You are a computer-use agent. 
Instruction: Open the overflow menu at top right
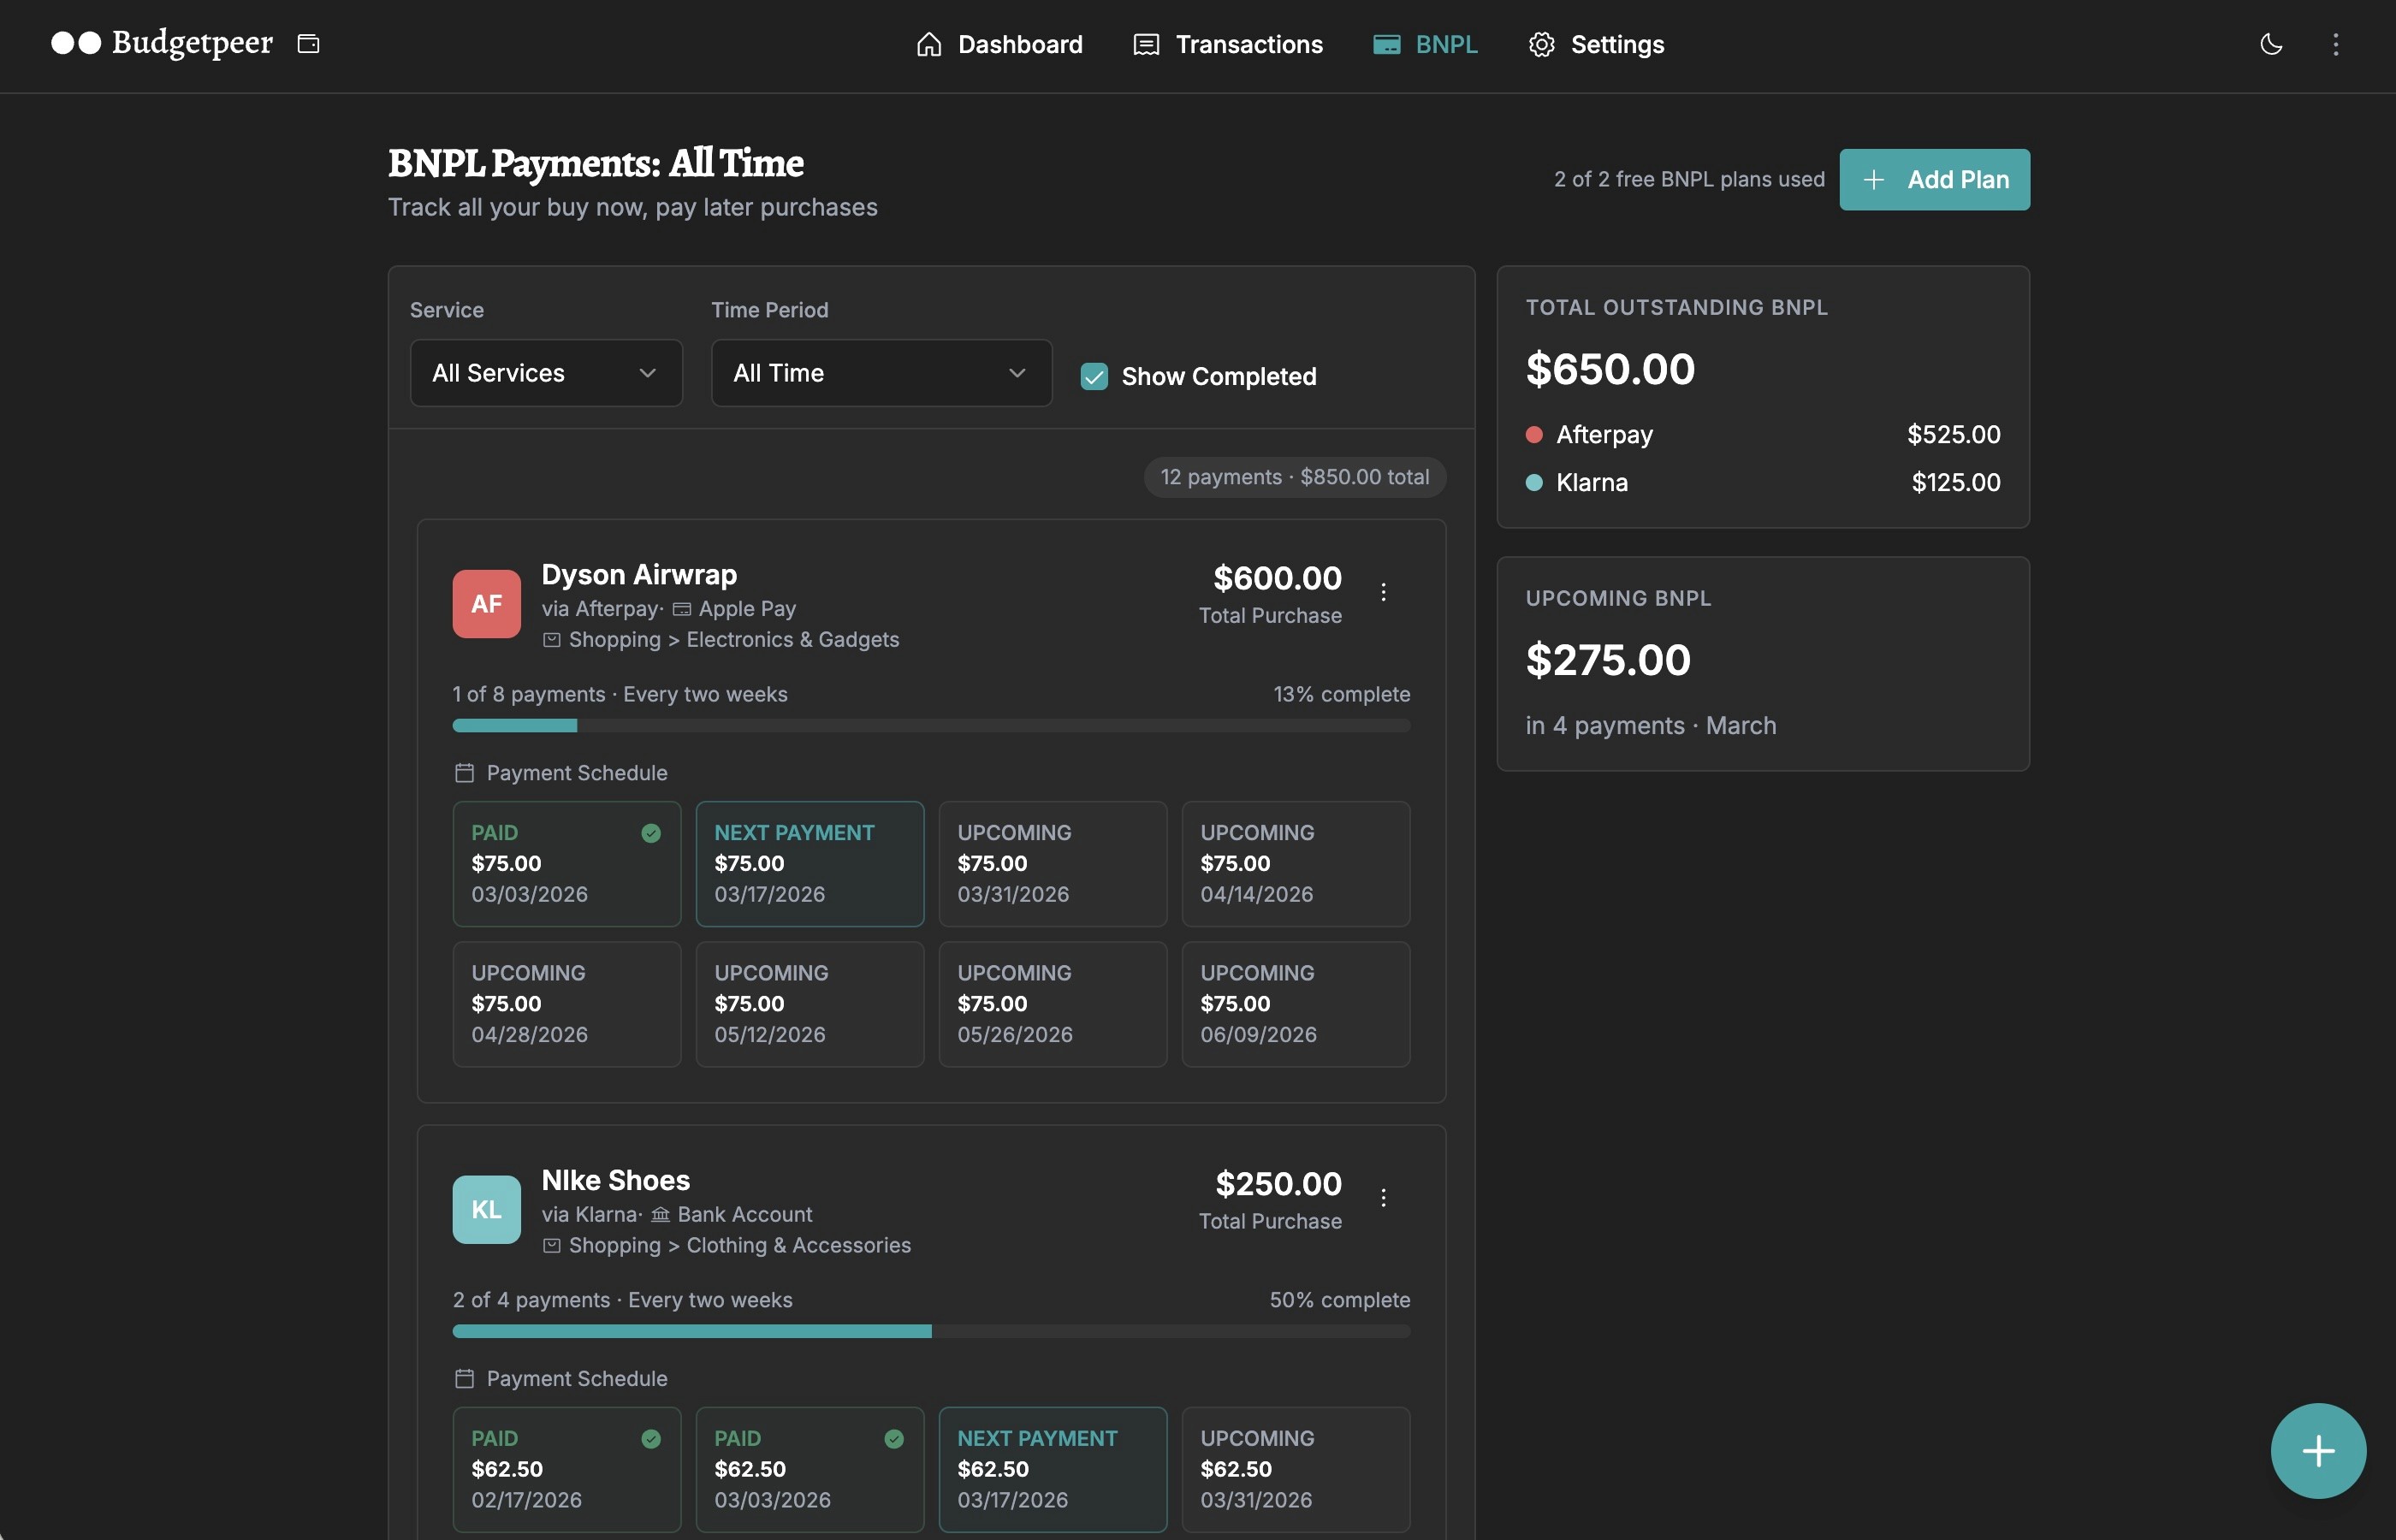pos(2336,44)
